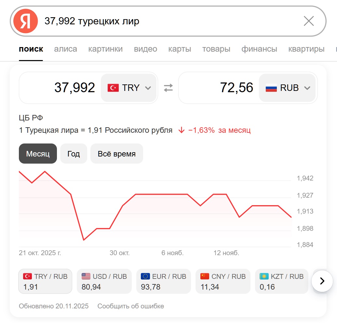Clear the search query with the X
The height and width of the screenshot is (323, 337).
tap(309, 21)
